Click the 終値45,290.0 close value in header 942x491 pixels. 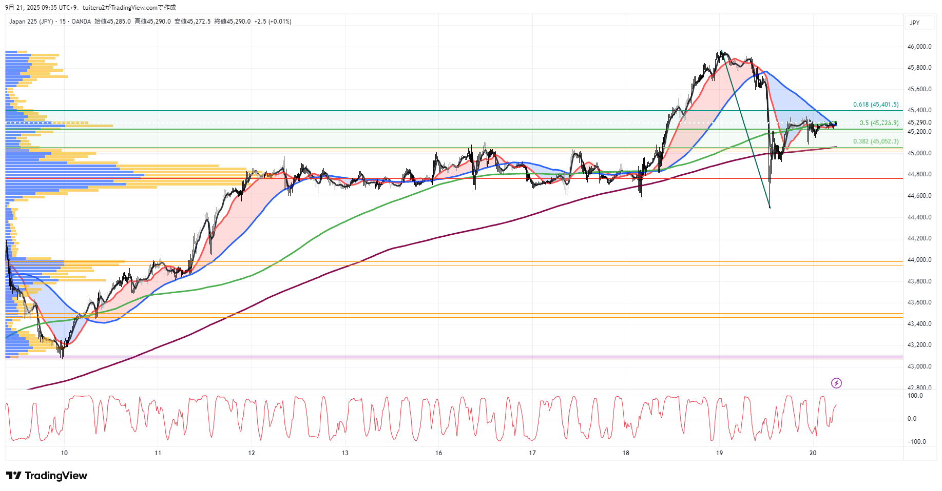pyautogui.click(x=232, y=22)
